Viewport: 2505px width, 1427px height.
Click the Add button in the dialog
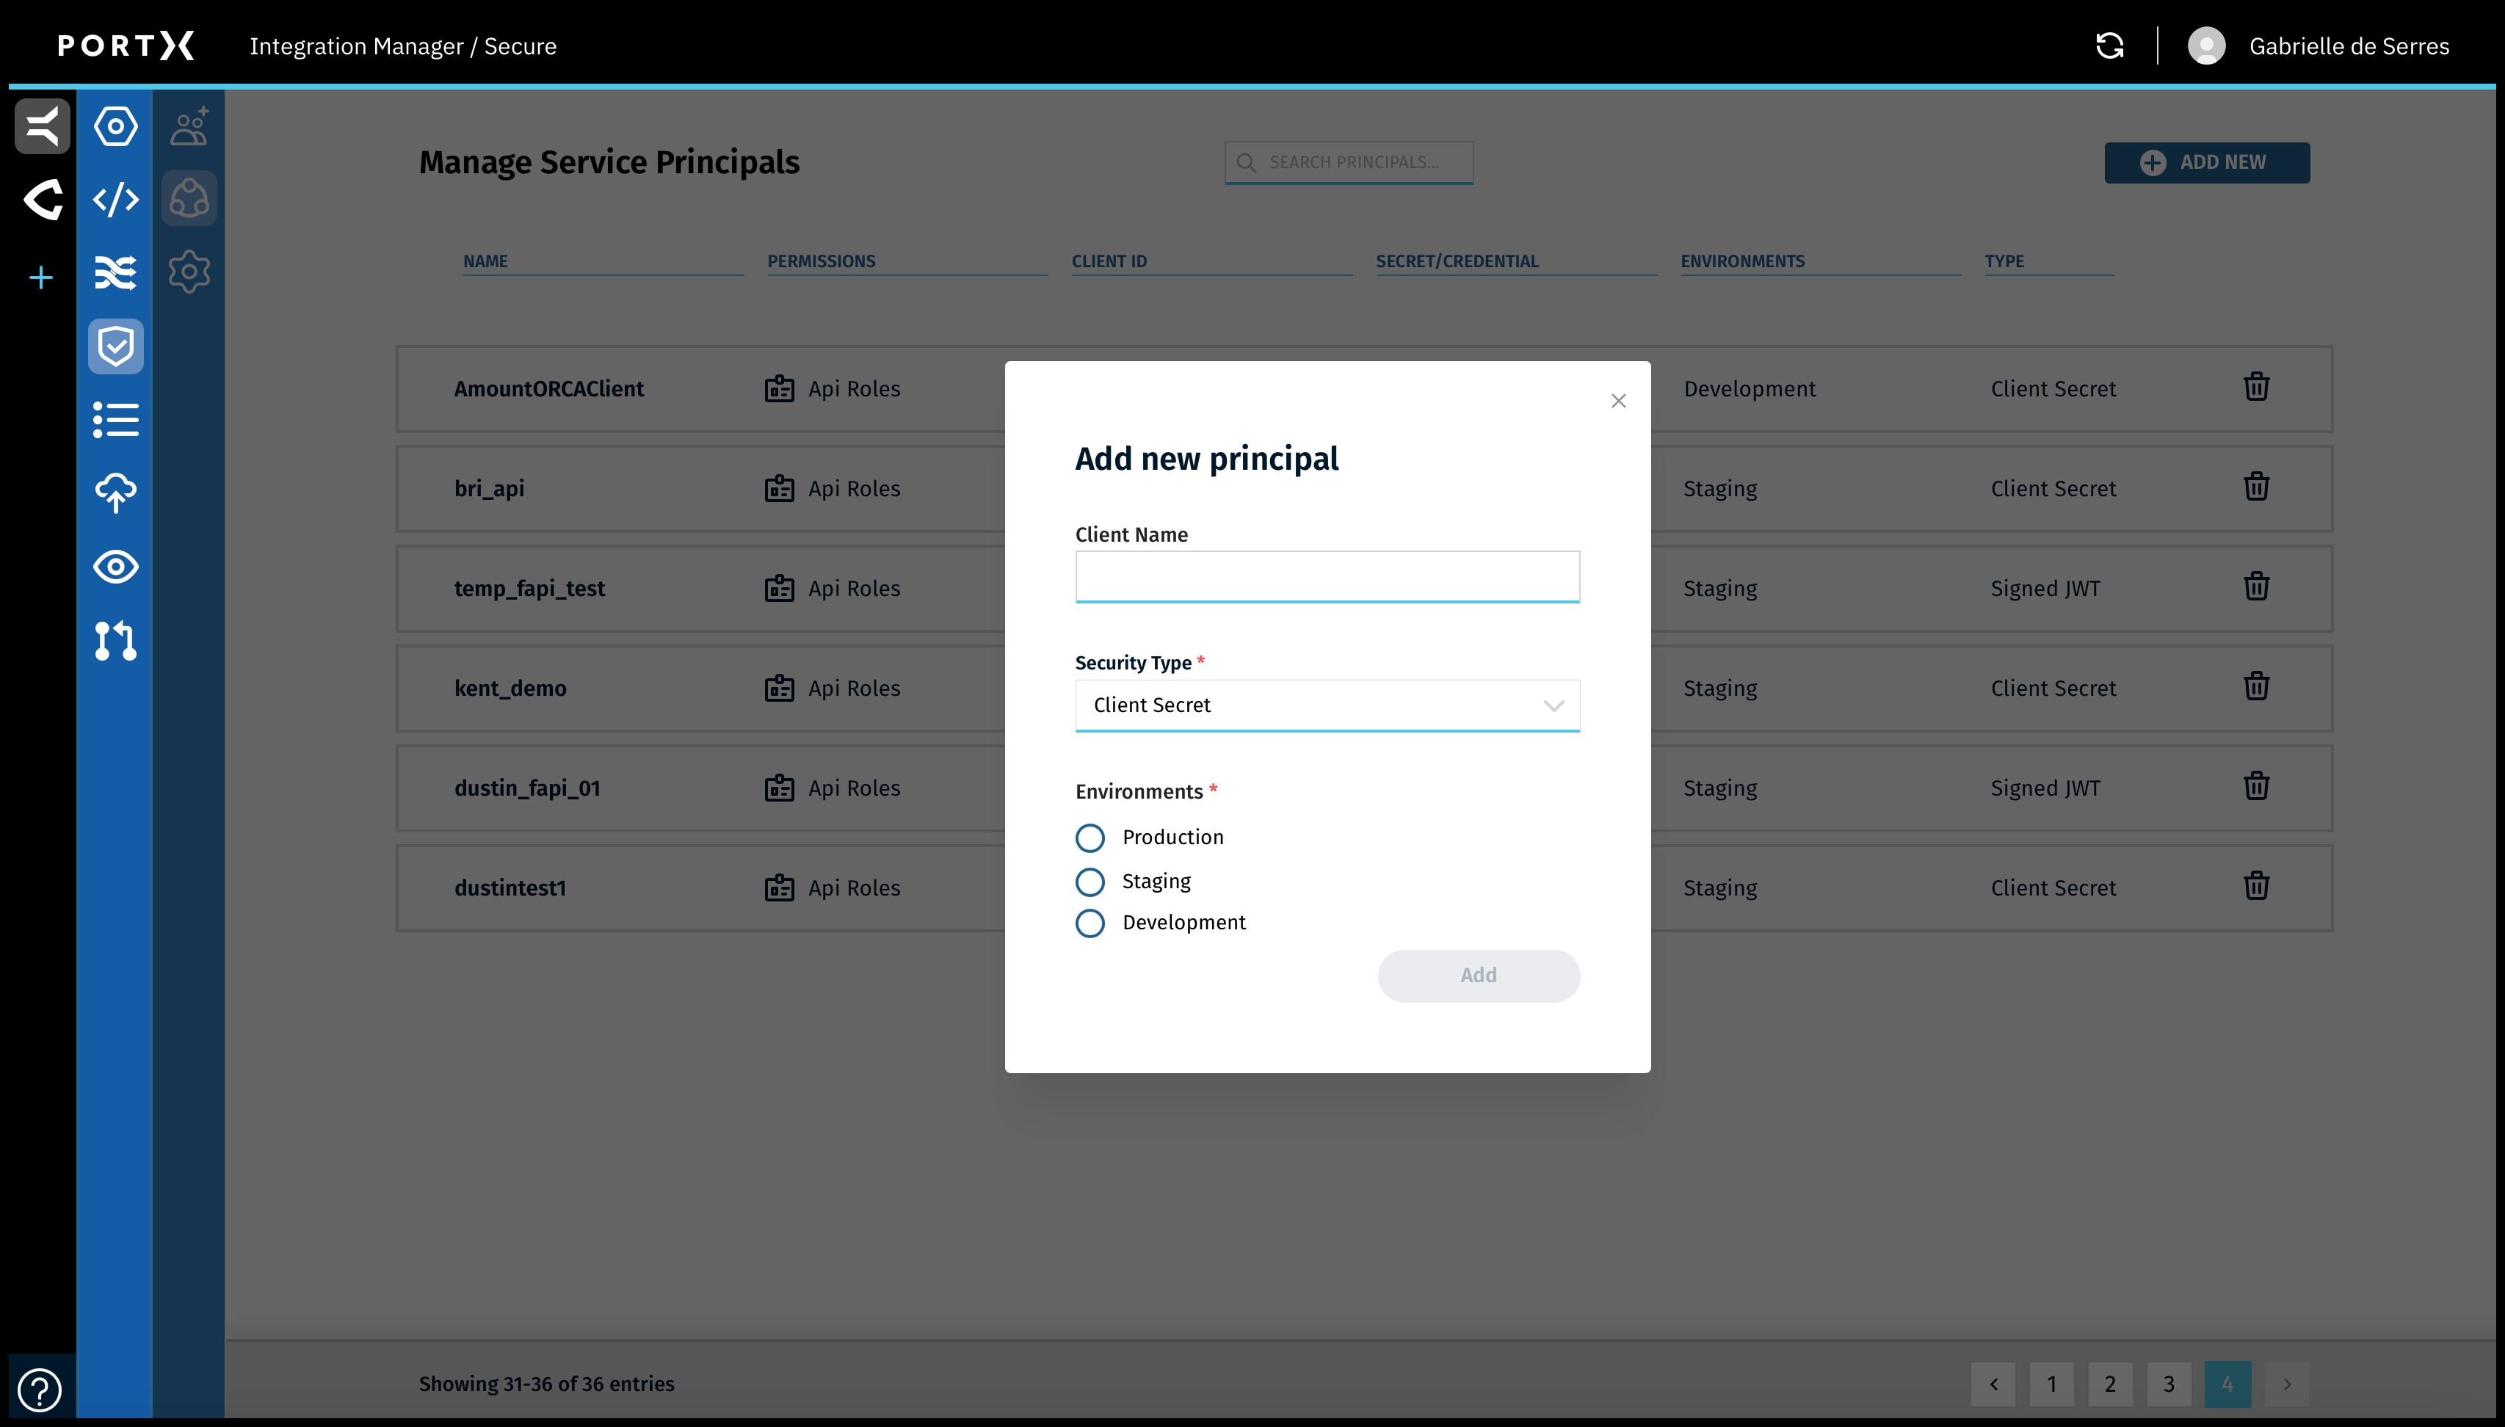(1478, 975)
